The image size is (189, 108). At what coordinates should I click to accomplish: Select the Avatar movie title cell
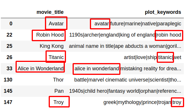56,24
